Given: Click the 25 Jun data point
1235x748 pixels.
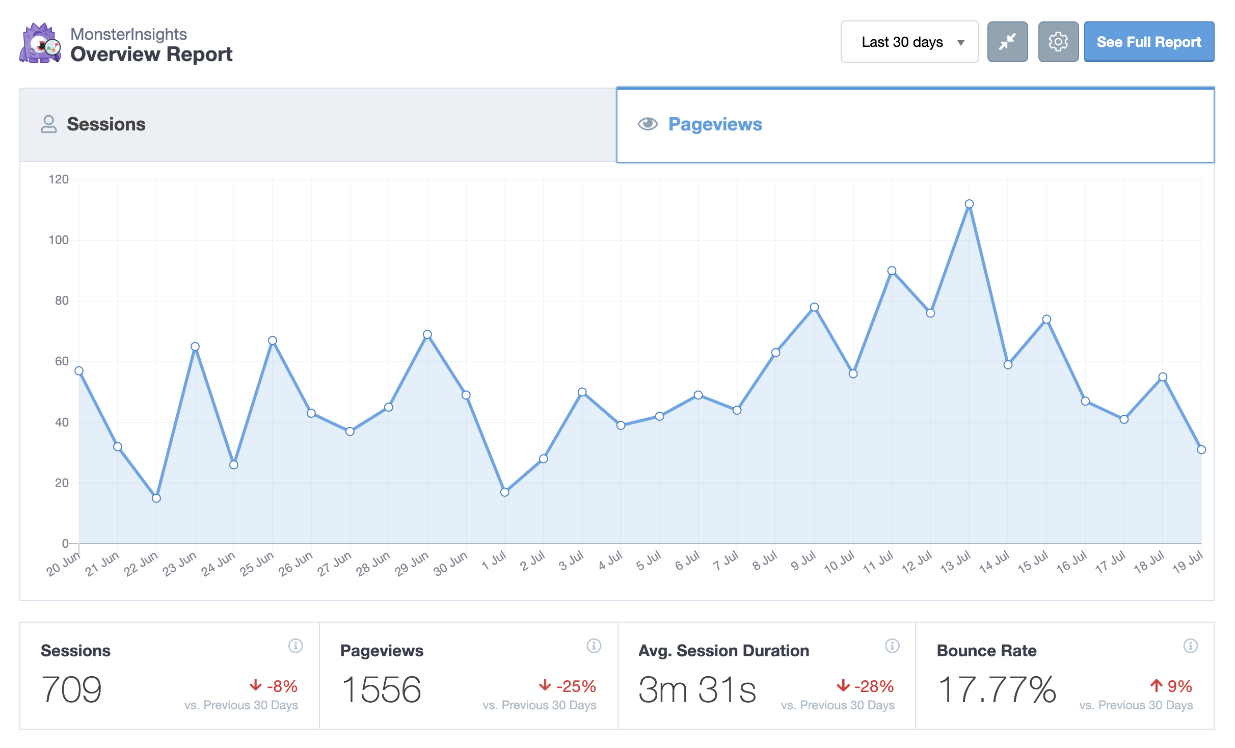Looking at the screenshot, I should point(273,340).
